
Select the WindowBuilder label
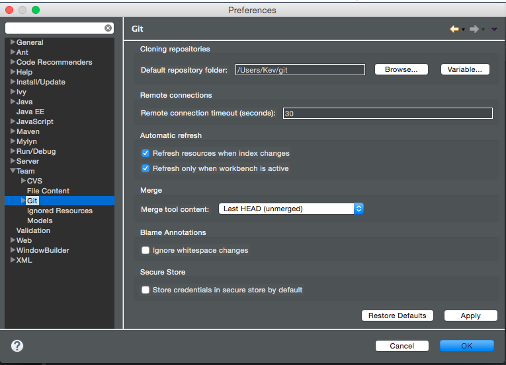pyautogui.click(x=42, y=250)
